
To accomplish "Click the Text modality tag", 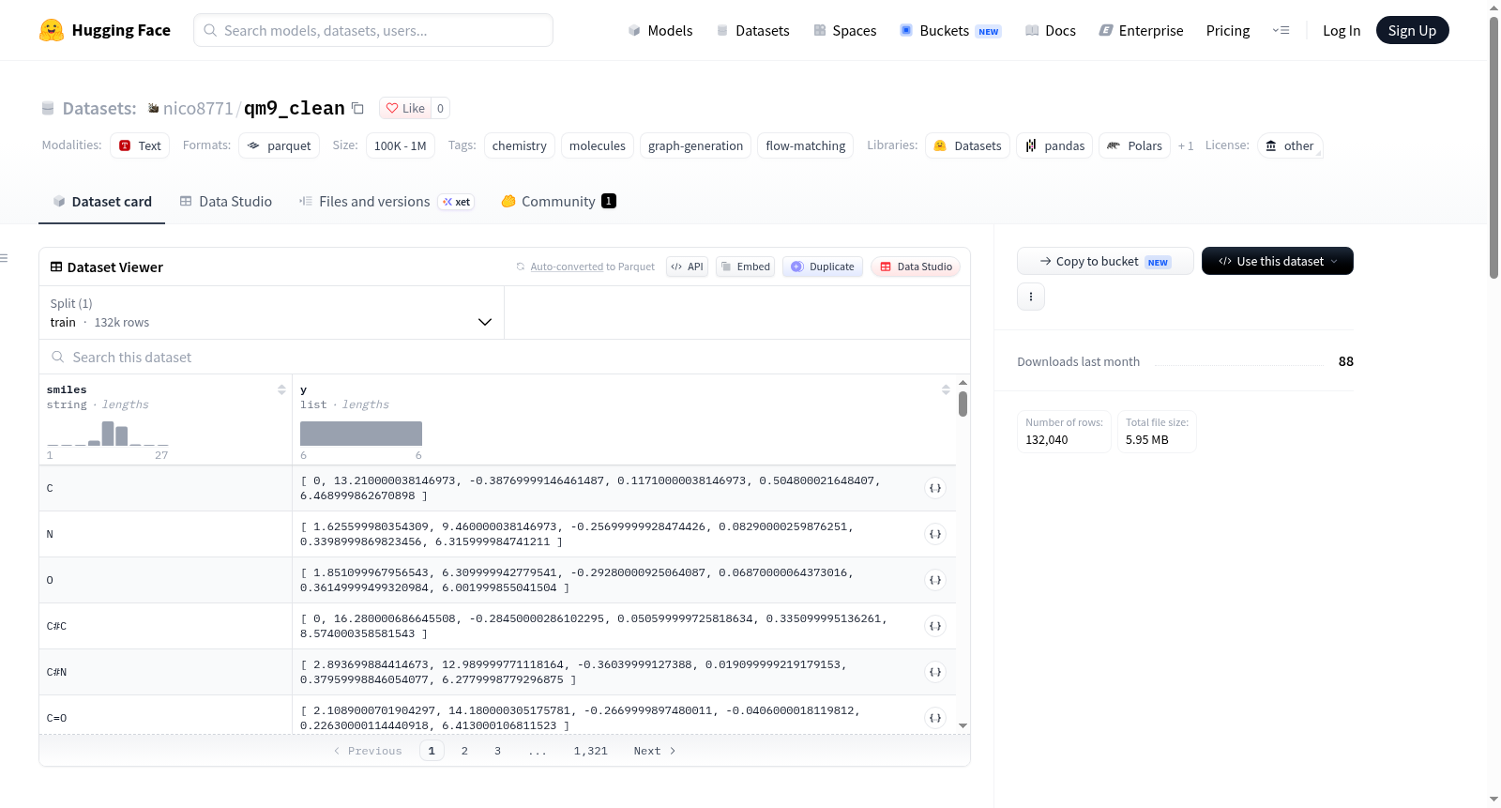I will pos(140,145).
